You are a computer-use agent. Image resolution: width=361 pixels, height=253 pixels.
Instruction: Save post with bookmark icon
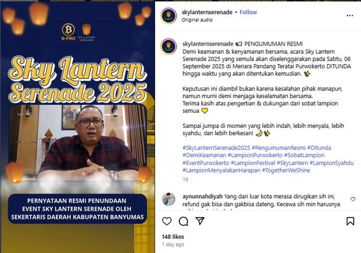click(350, 221)
